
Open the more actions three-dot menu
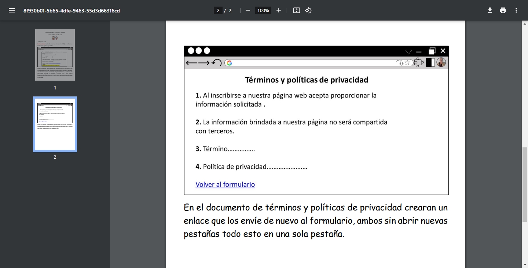[516, 10]
